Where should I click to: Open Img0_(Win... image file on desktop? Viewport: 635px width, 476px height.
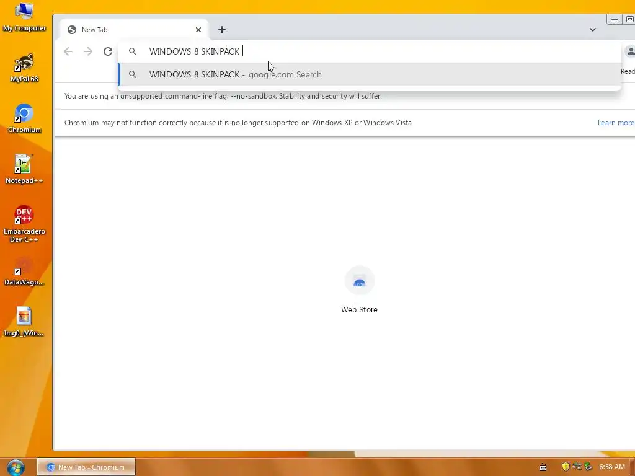coord(24,322)
